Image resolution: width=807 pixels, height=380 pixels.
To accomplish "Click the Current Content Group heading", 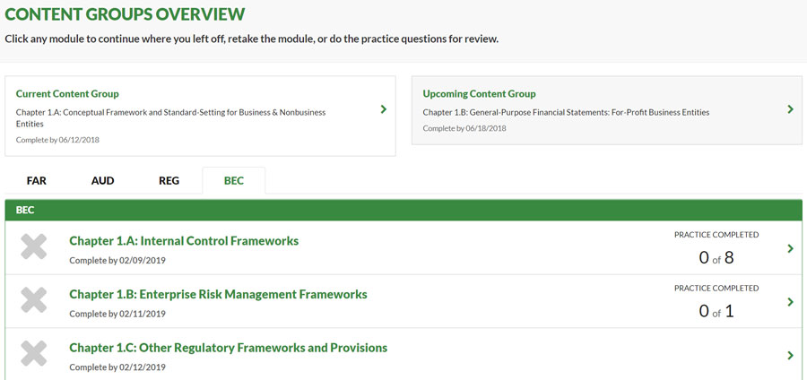I will click(67, 93).
